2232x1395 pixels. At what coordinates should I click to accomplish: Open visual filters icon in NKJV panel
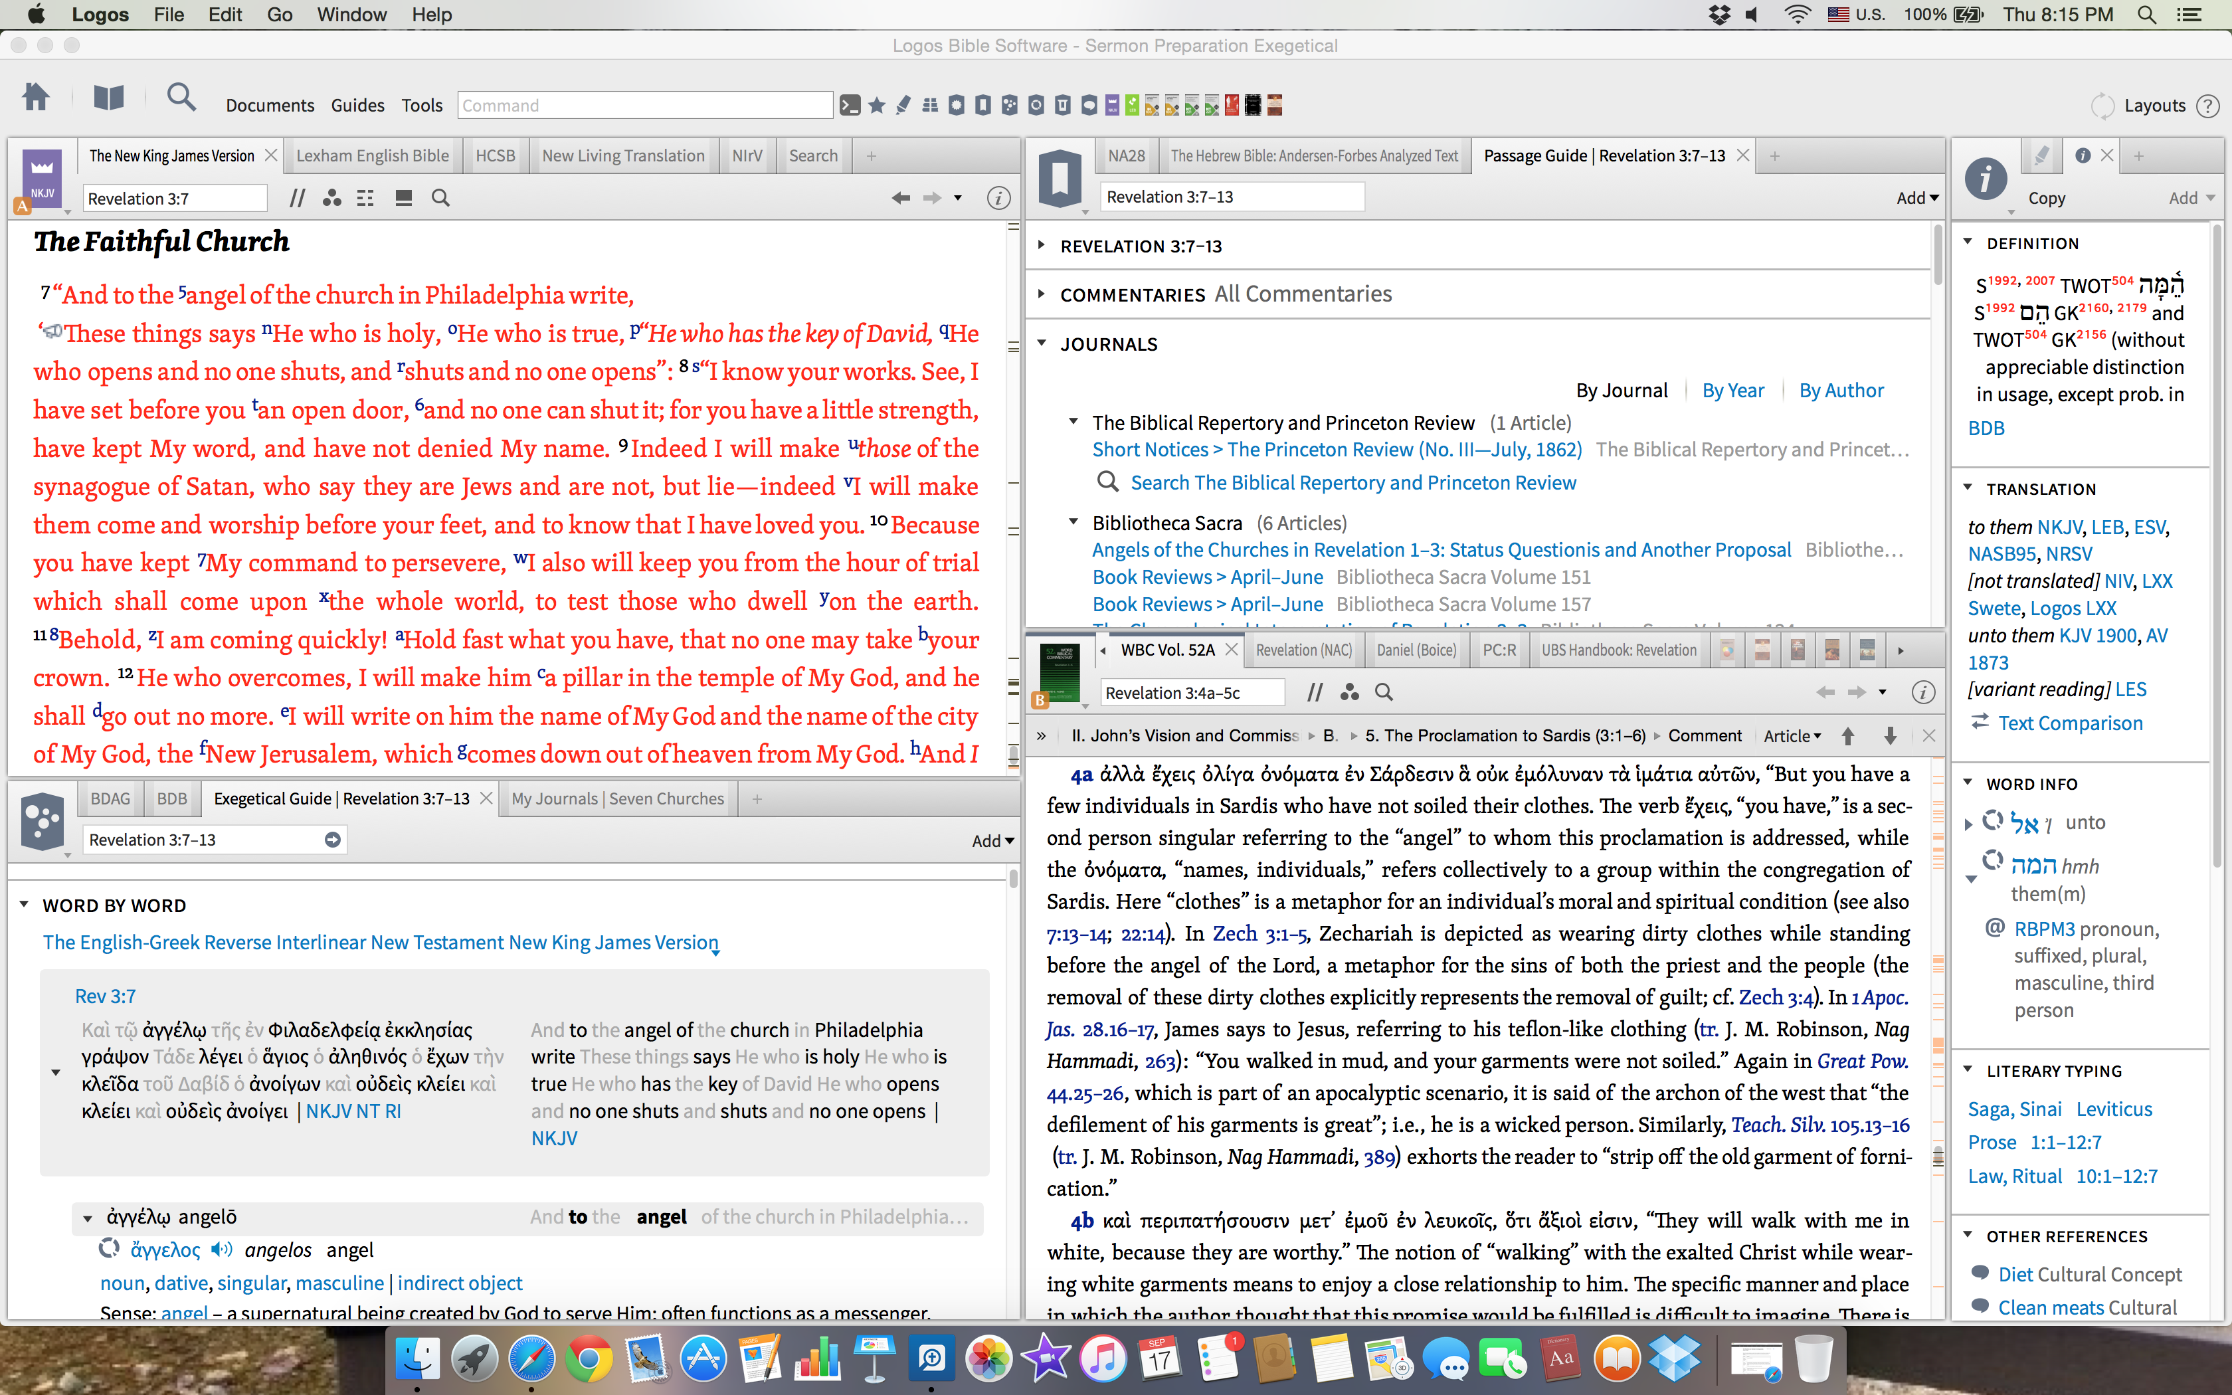point(332,197)
